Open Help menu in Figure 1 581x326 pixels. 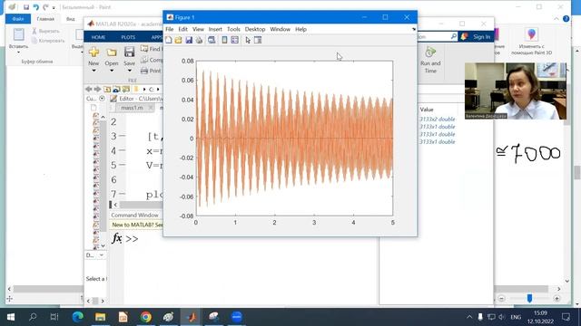300,29
